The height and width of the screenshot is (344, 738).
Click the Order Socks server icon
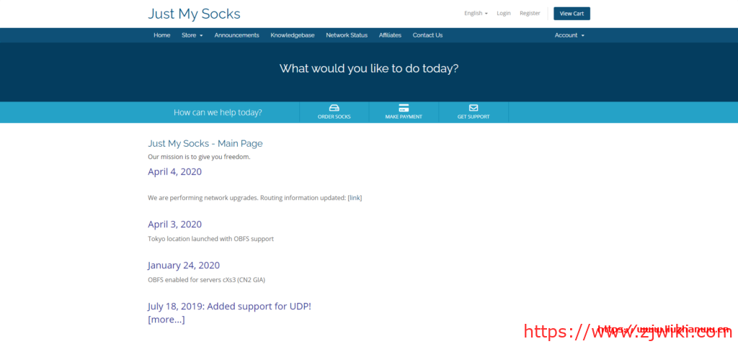pos(334,108)
